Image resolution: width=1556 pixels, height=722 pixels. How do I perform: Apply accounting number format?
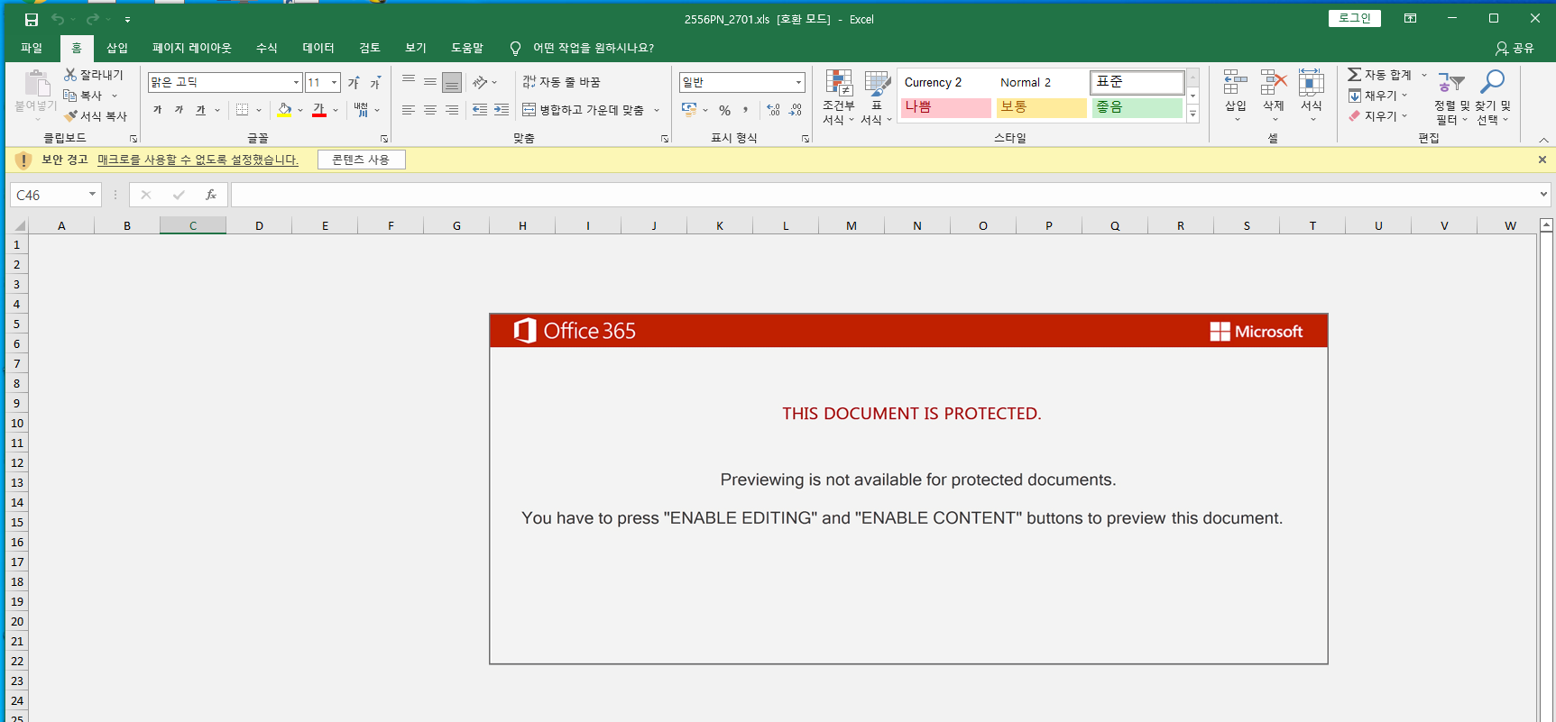(689, 110)
